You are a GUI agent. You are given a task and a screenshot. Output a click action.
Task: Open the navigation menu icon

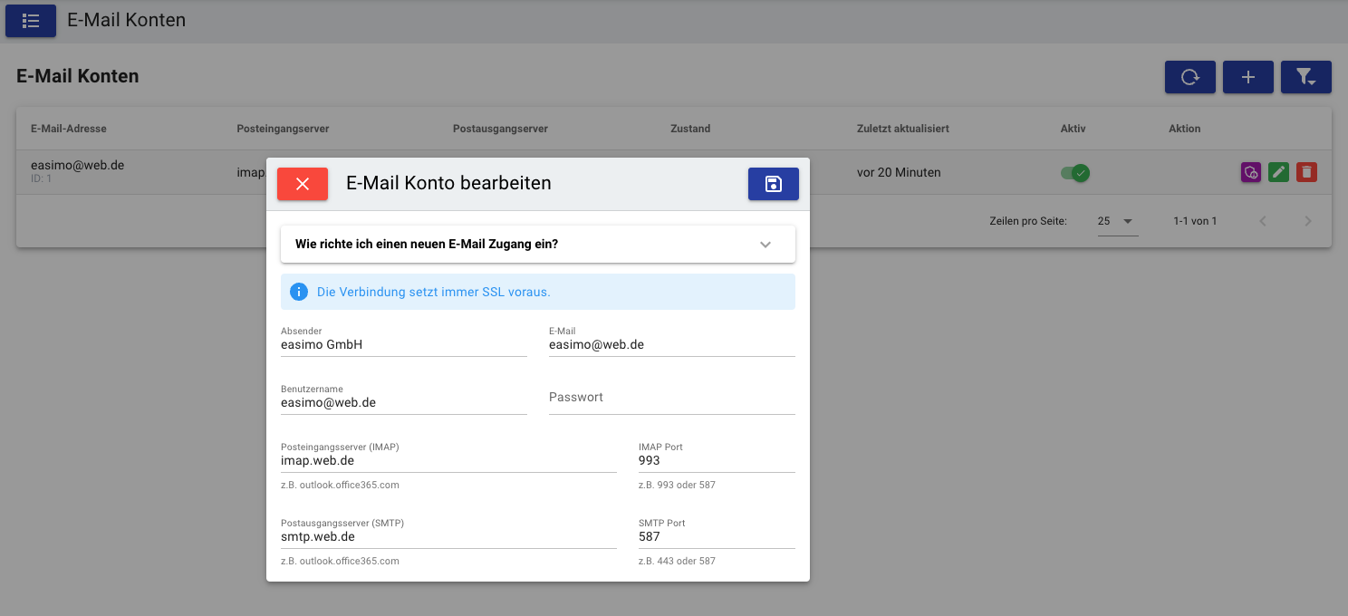coord(31,21)
